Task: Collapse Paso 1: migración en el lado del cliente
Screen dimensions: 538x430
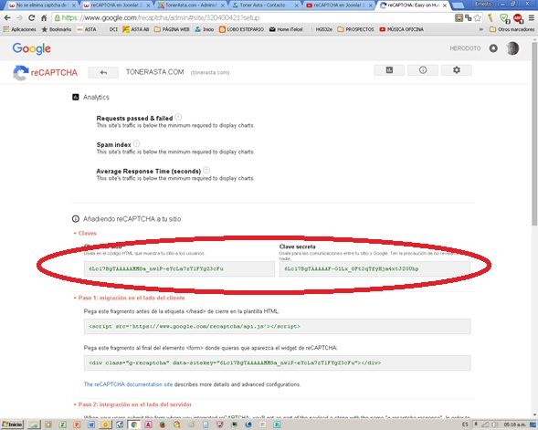Action: 129,298
